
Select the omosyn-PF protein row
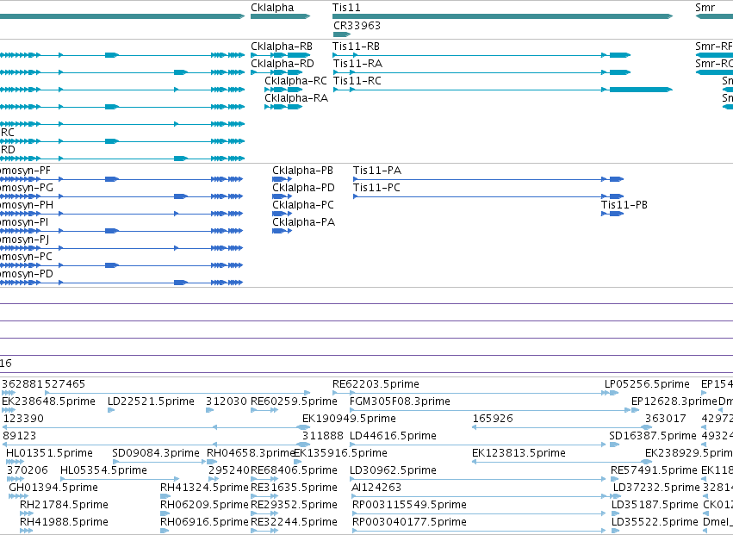pos(121,179)
